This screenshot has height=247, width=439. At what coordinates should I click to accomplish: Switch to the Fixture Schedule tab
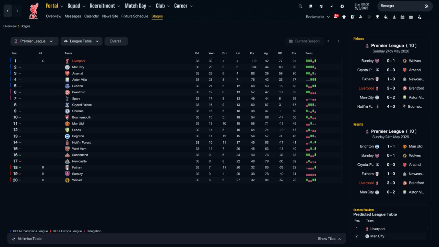click(x=135, y=16)
